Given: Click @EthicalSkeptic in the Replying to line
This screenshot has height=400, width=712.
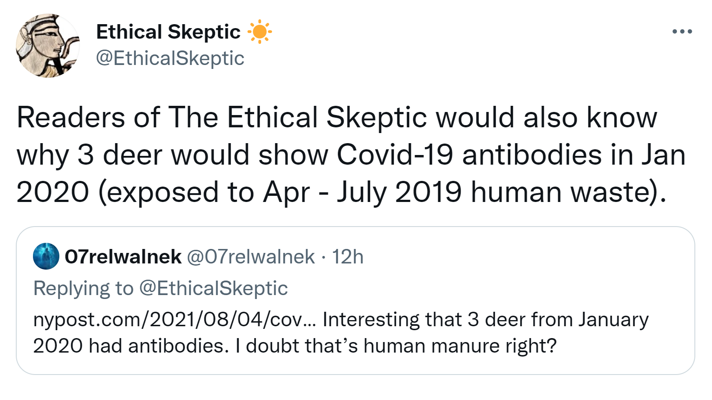Looking at the screenshot, I should point(213,288).
